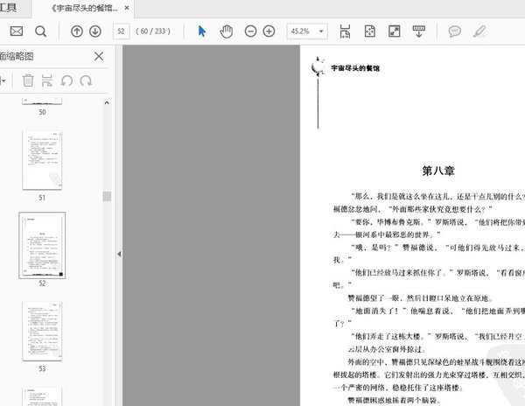
Task: Rotate page counterclockwise
Action: (66, 80)
